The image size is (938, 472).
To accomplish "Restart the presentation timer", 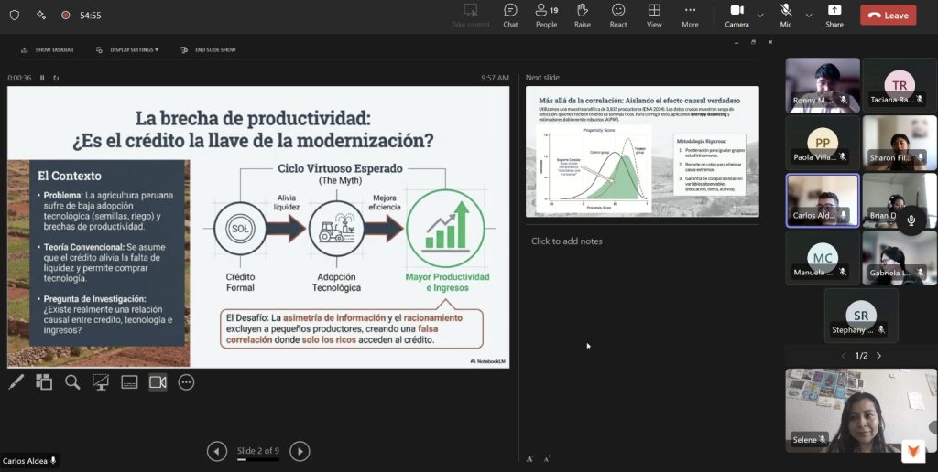I will pyautogui.click(x=56, y=78).
